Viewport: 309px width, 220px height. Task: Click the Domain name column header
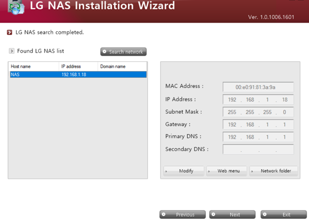122,66
